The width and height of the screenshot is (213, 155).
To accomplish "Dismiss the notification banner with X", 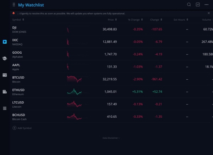I will point(209,13).
